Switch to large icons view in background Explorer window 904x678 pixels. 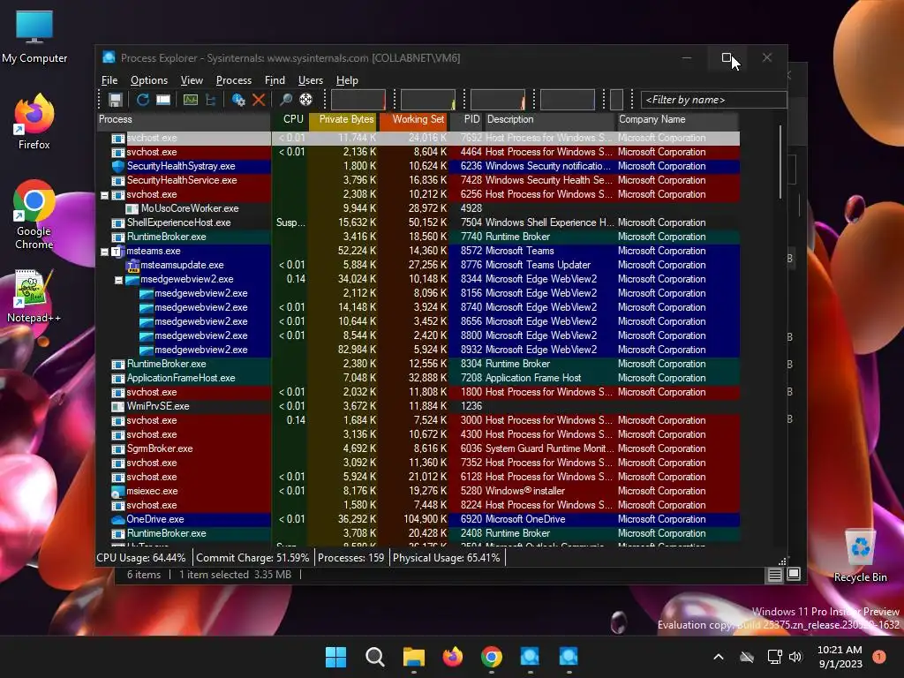pos(794,575)
